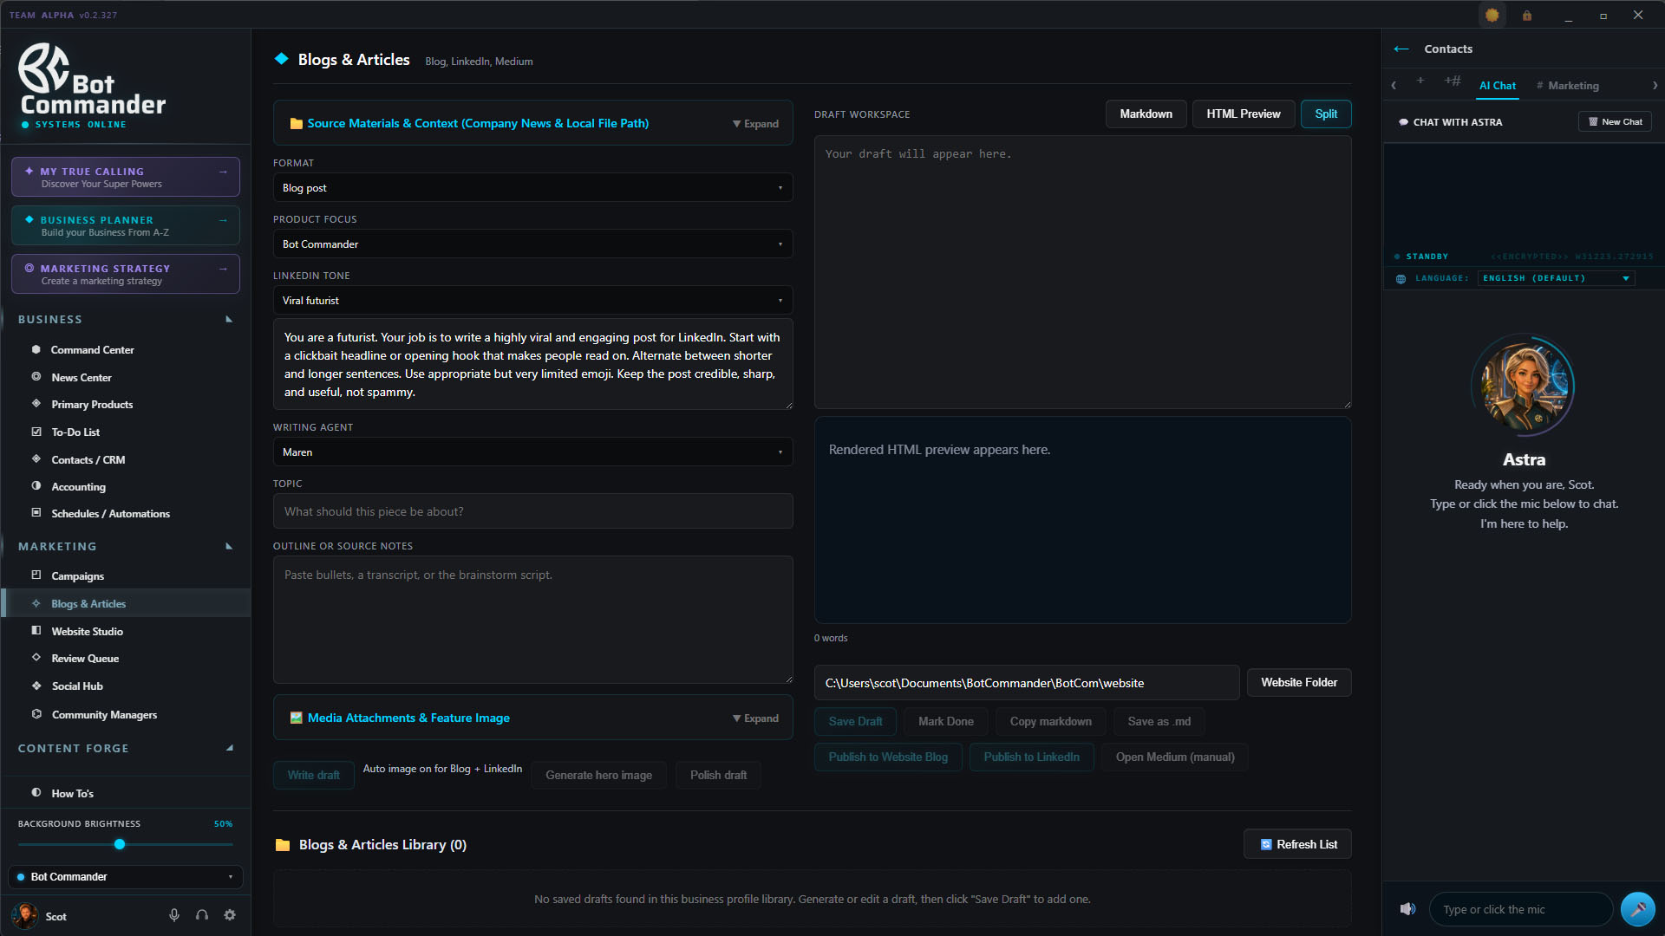Open Bot Commander profile dropdown in sidebar
This screenshot has height=936, width=1665.
(x=126, y=876)
